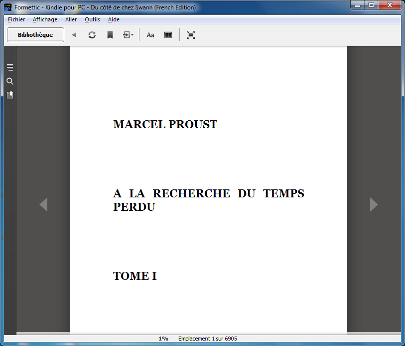Open the Affichage menu

click(x=45, y=19)
